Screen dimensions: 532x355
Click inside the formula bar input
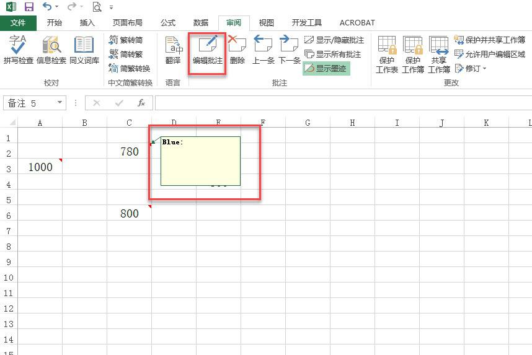coord(344,103)
